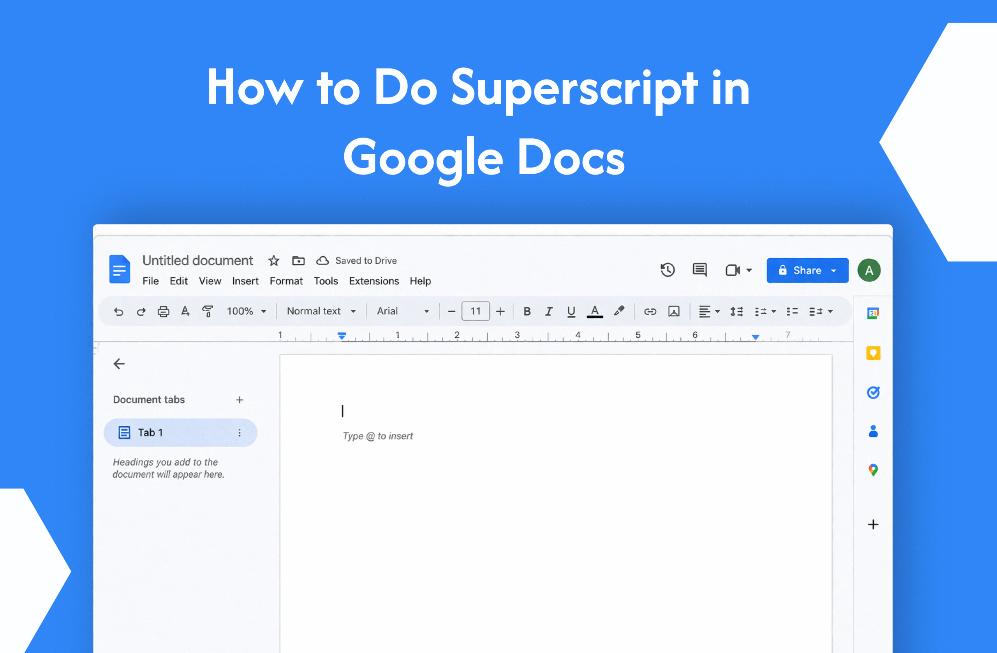Open the View menu
This screenshot has width=997, height=653.
pos(210,281)
